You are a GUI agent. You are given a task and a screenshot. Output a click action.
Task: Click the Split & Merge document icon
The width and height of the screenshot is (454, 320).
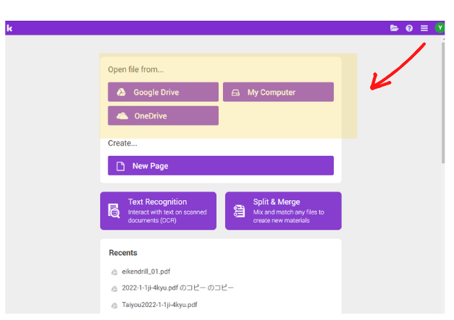(x=239, y=211)
